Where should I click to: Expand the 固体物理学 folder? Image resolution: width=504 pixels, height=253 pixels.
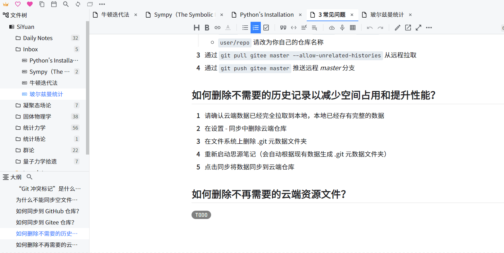[x=18, y=117]
